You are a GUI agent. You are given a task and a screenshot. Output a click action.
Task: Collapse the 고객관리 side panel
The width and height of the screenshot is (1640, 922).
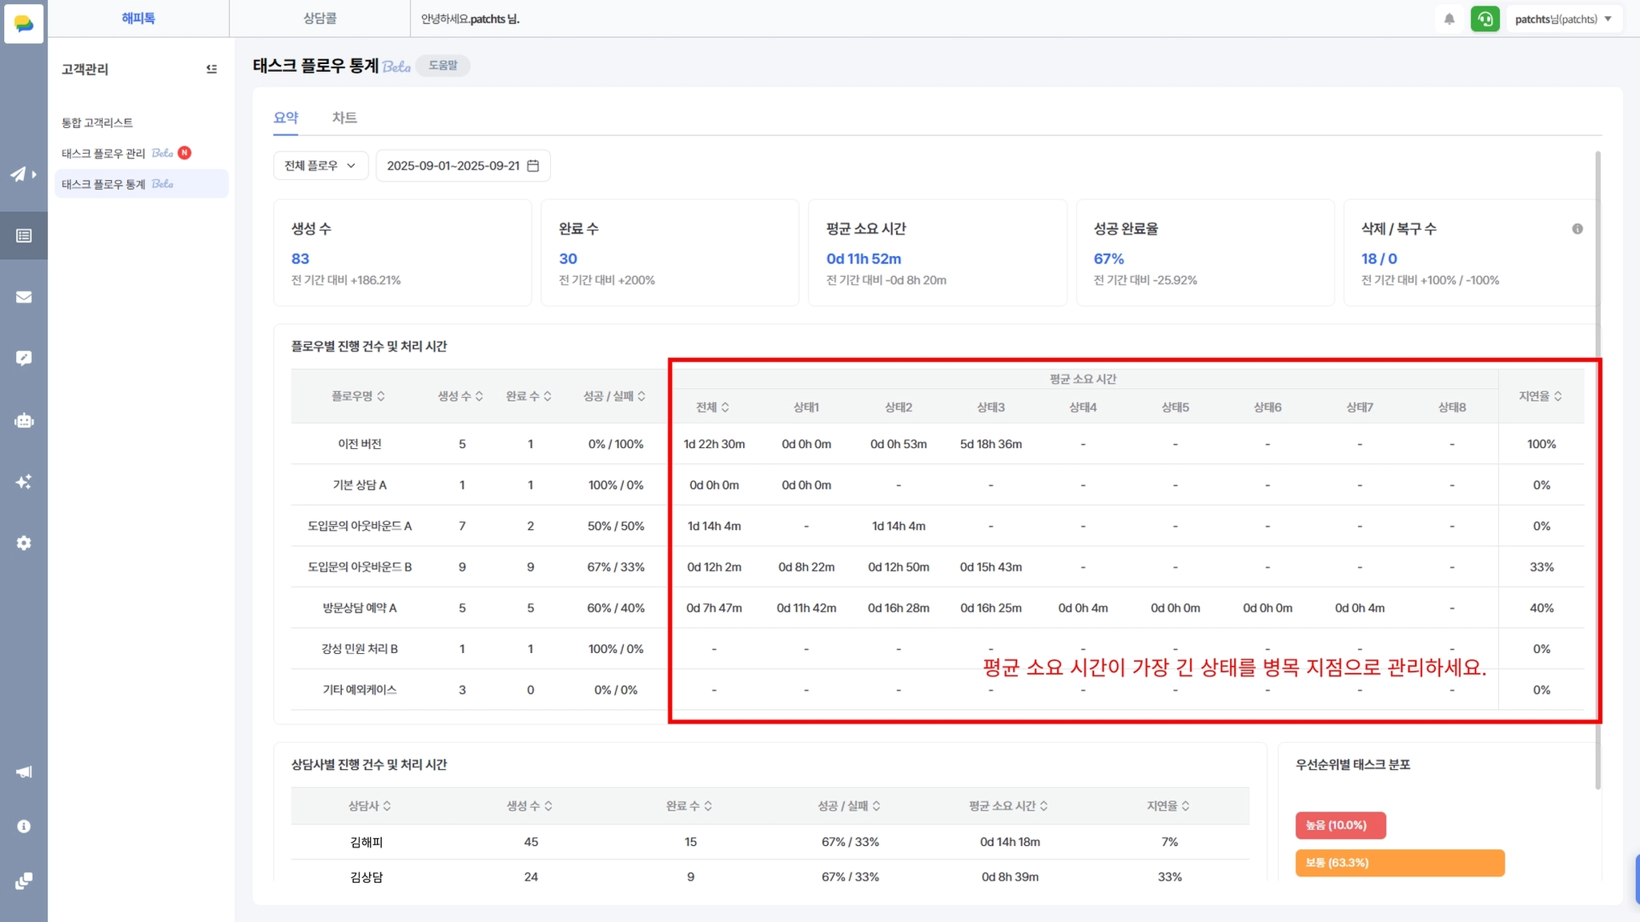(x=211, y=69)
